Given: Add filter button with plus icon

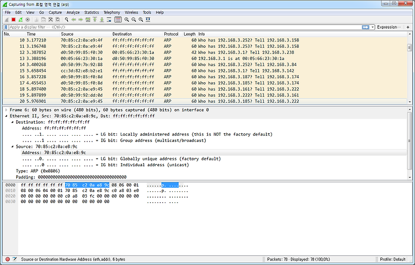Looking at the screenshot, I should [408, 27].
